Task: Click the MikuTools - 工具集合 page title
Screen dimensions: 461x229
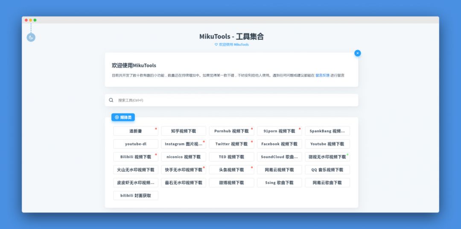Action: [x=232, y=36]
